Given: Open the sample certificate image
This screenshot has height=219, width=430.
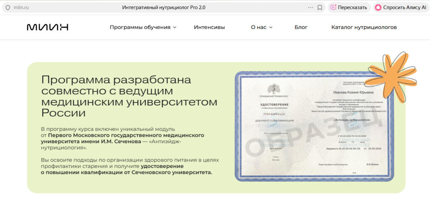Looking at the screenshot, I should [314, 126].
